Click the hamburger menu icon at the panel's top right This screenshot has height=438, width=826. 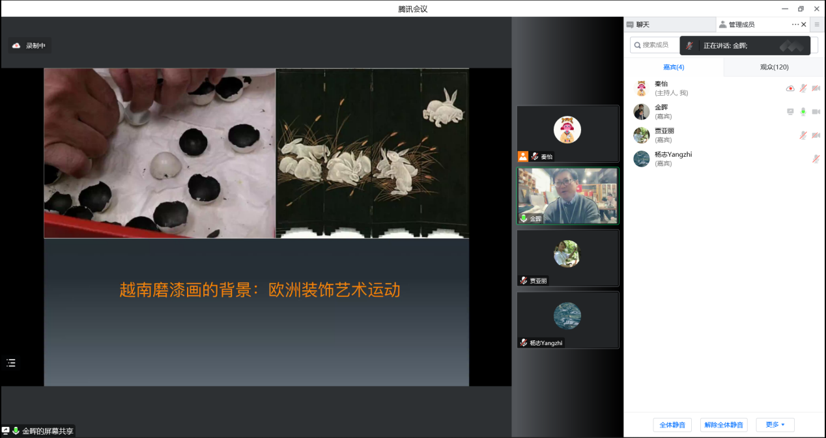pos(817,25)
